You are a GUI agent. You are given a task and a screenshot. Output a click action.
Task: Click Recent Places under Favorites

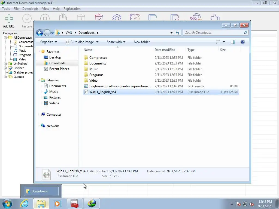pyautogui.click(x=56, y=69)
